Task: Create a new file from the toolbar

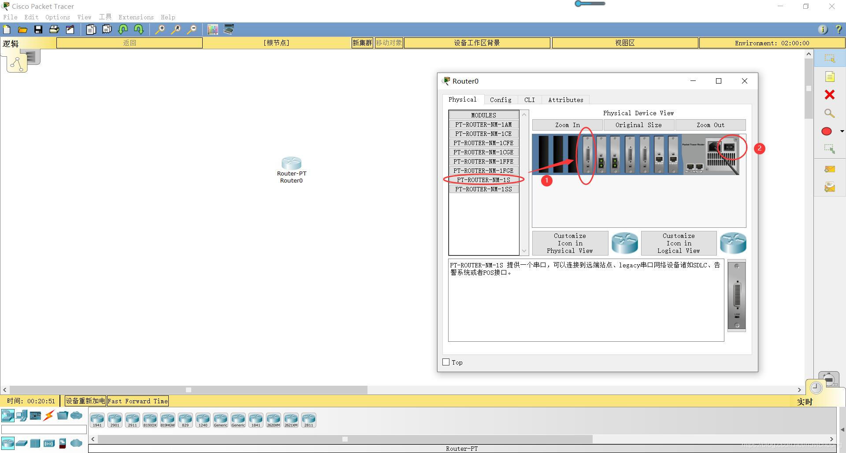Action: (x=7, y=29)
